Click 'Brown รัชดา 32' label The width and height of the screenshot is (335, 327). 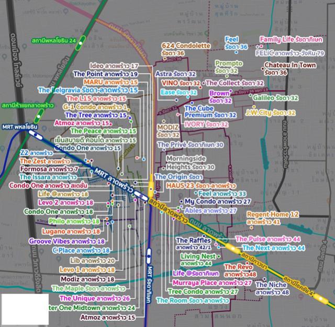220,97
